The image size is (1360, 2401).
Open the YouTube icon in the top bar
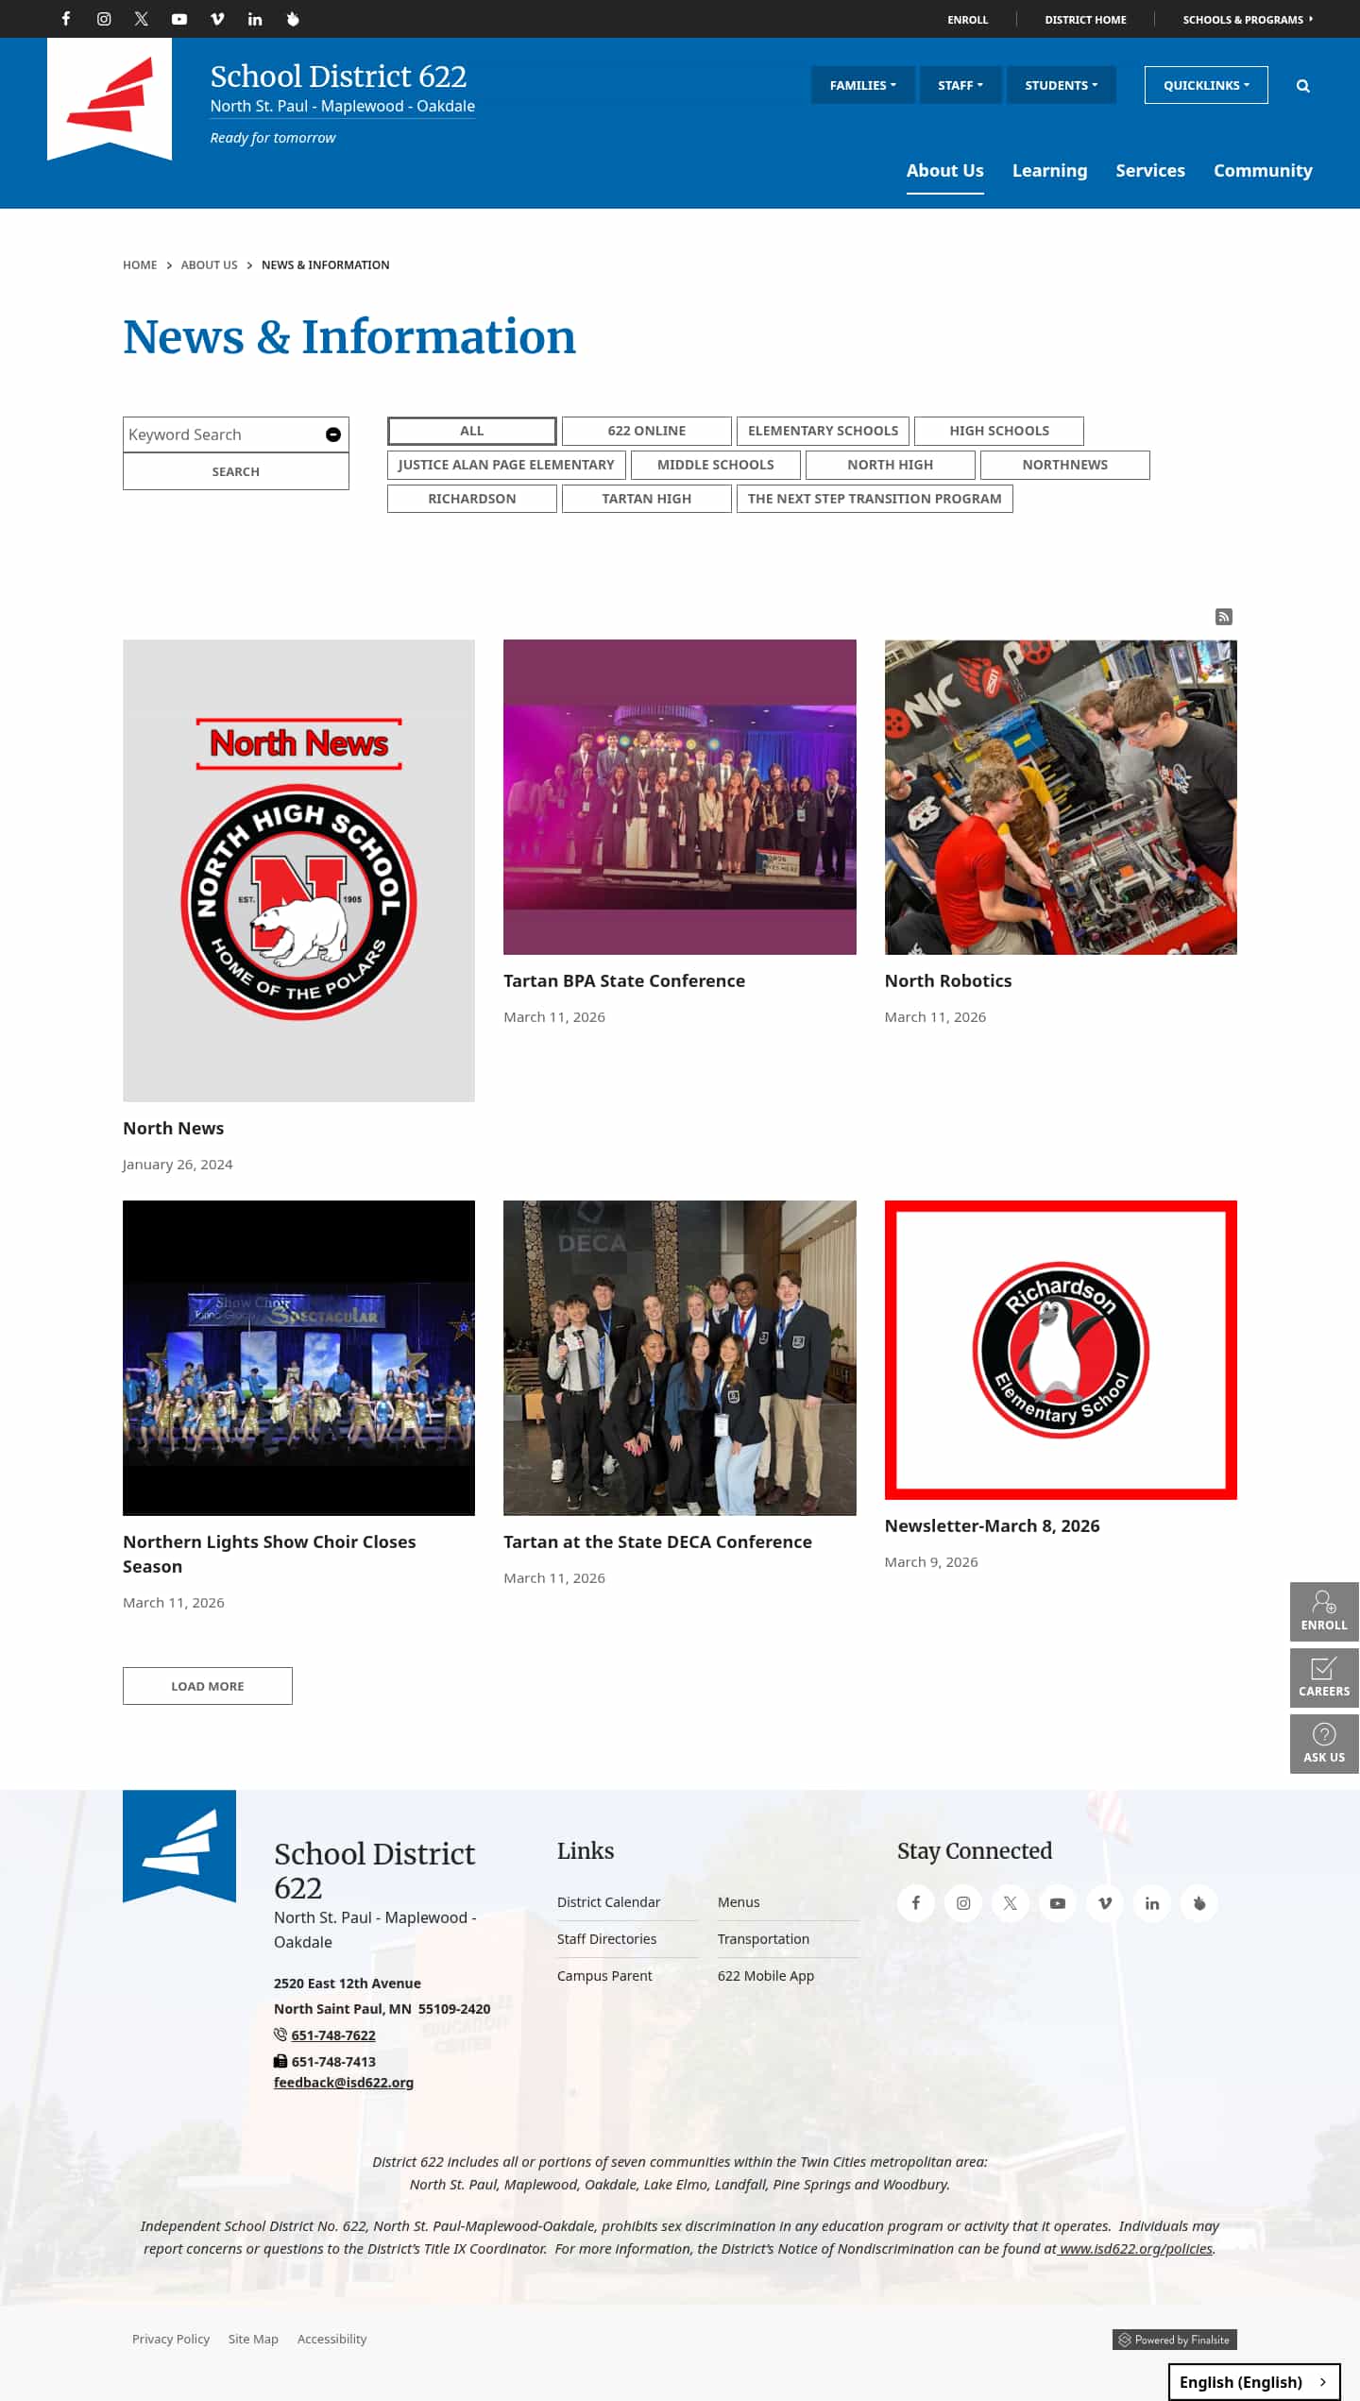click(179, 19)
